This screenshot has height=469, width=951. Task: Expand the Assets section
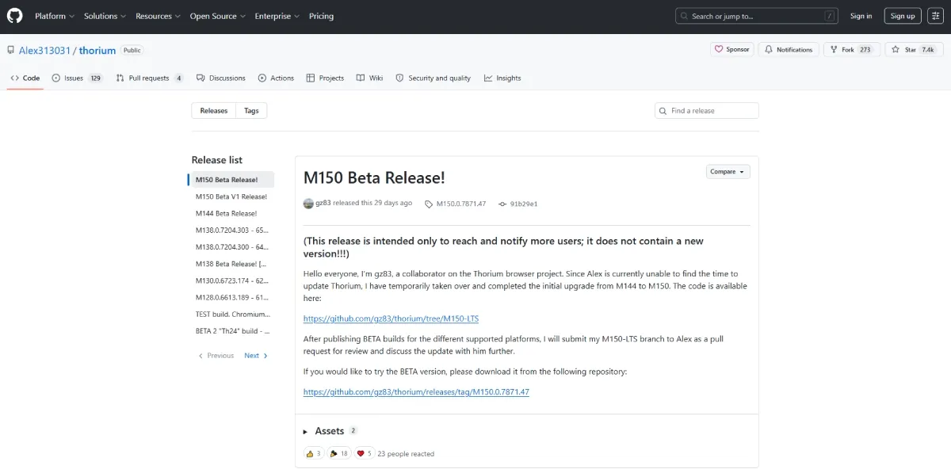click(x=330, y=431)
